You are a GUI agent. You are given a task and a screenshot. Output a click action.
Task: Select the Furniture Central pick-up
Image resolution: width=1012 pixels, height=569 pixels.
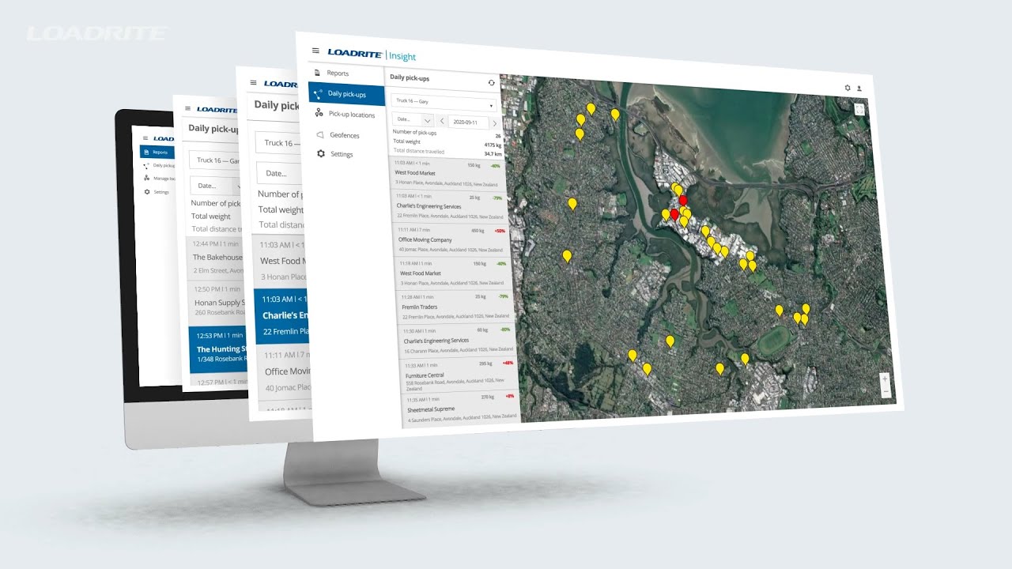459,376
